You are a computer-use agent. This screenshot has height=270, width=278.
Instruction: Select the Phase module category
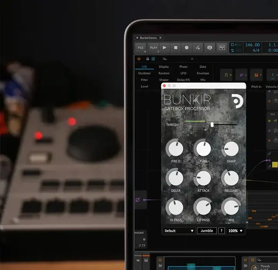[x=183, y=67]
